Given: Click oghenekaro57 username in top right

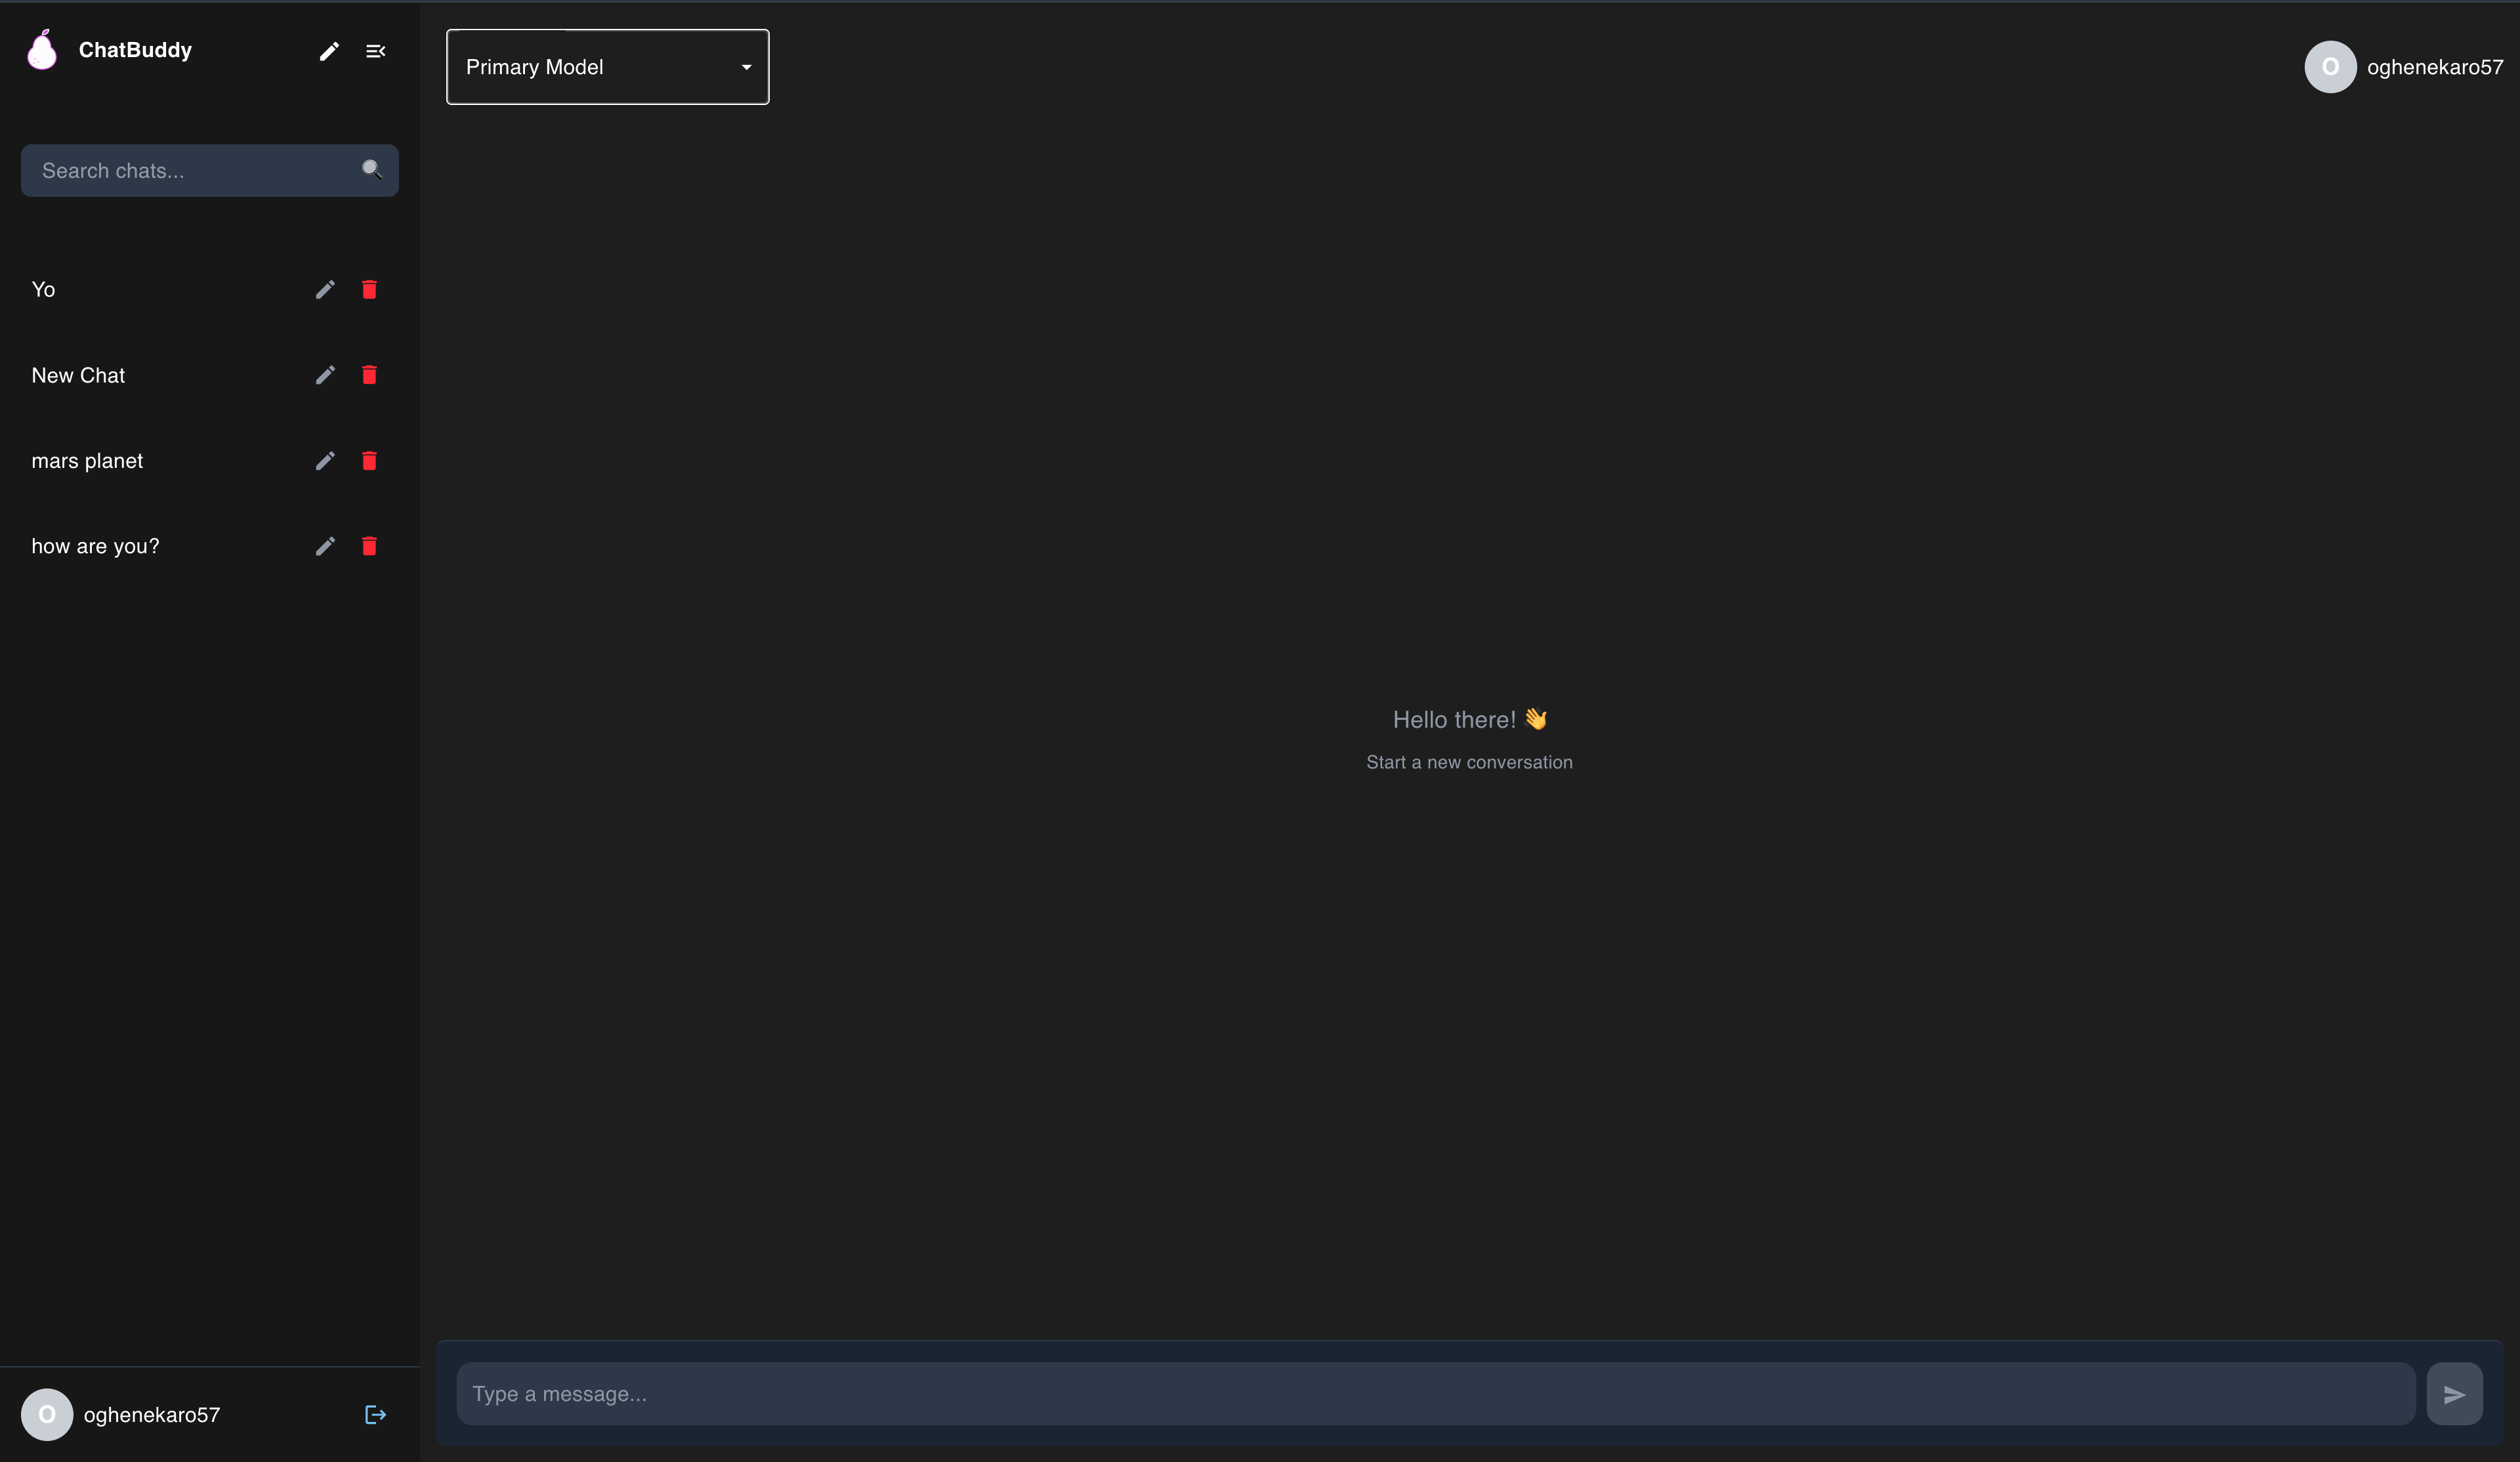Looking at the screenshot, I should pos(2435,67).
